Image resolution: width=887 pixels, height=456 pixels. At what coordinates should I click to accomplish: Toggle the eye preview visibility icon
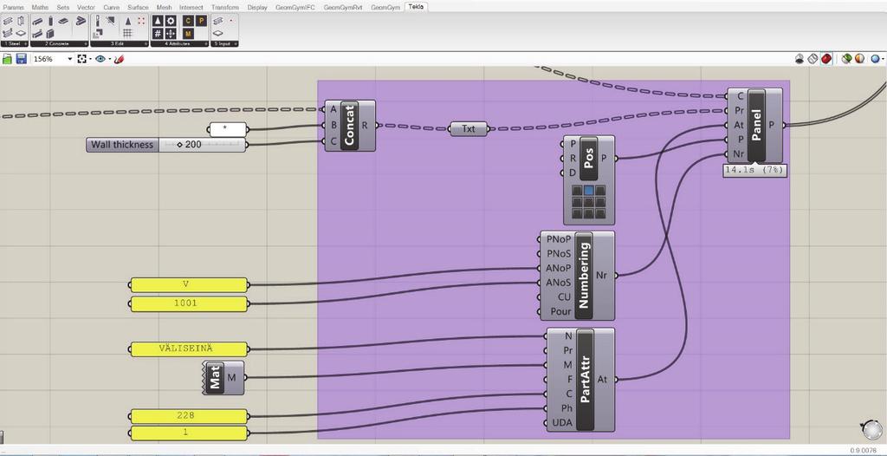[x=100, y=59]
